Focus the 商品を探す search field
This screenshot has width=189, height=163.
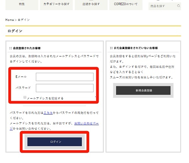point(163,6)
